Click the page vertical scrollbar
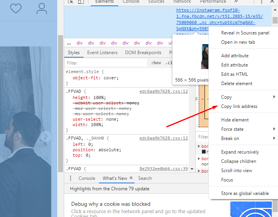This screenshot has width=278, height=217. click(x=60, y=104)
